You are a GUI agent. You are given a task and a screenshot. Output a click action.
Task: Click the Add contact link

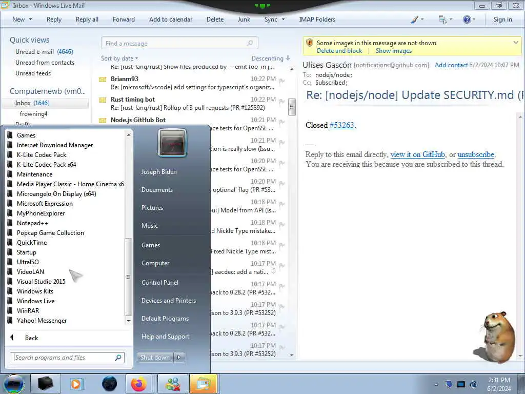tap(451, 65)
